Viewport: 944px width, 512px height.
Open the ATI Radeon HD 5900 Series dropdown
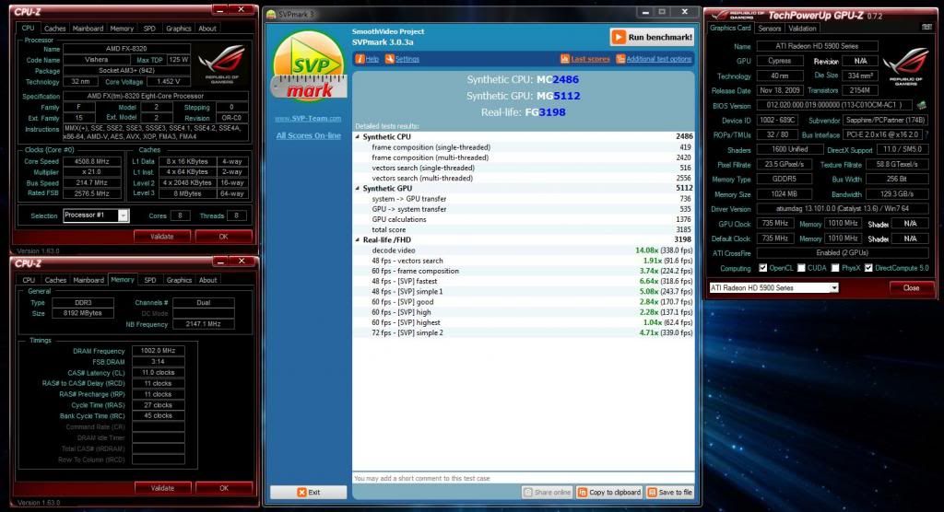pos(774,287)
